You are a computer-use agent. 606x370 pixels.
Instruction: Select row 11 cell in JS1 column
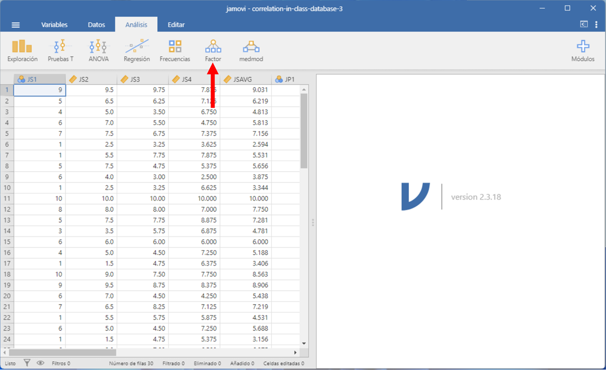pos(39,198)
